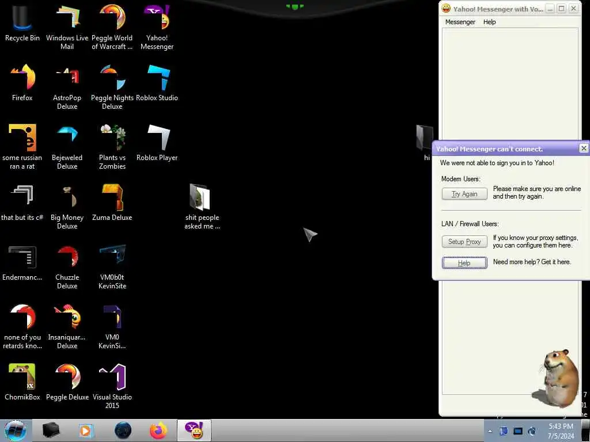
Task: Open the Messenger menu
Action: [460, 22]
